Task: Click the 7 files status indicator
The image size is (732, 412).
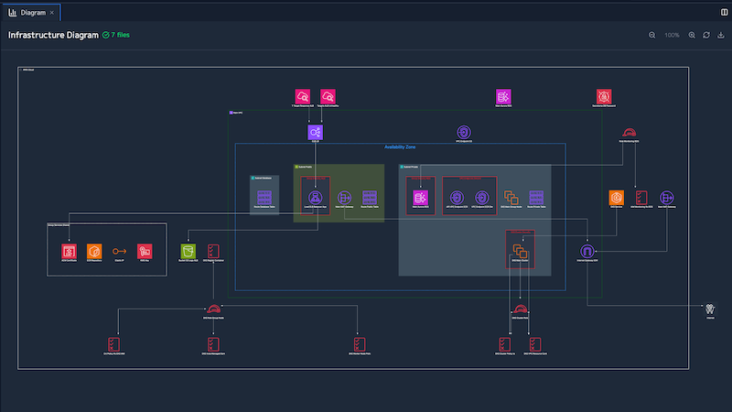Action: point(118,35)
